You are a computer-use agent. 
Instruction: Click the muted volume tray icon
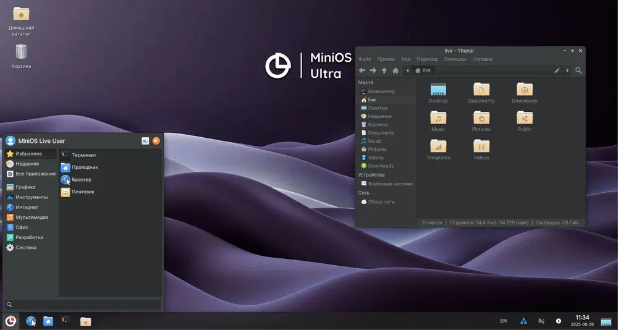point(541,321)
